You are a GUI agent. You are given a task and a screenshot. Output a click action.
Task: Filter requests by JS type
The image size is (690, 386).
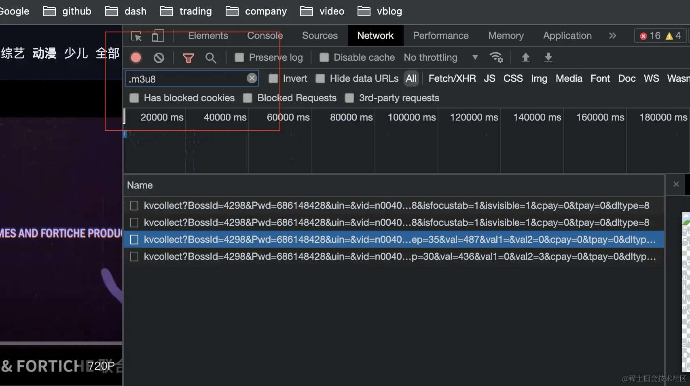pyautogui.click(x=489, y=78)
